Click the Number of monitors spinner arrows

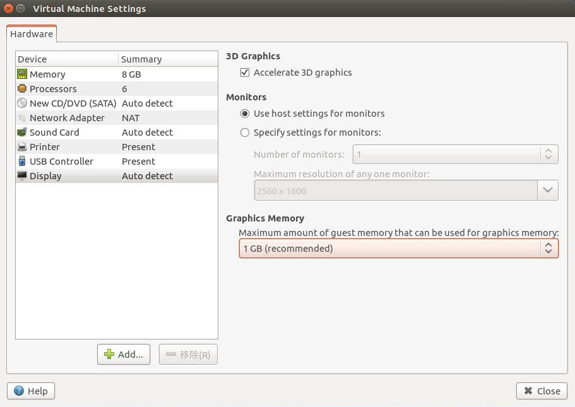pos(548,154)
